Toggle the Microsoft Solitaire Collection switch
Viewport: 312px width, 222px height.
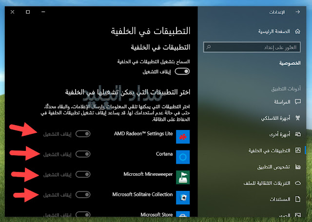click(x=83, y=195)
